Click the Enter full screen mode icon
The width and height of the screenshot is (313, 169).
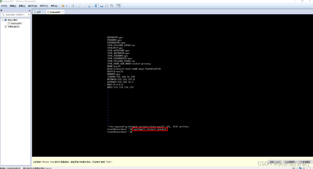[x=106, y=6]
